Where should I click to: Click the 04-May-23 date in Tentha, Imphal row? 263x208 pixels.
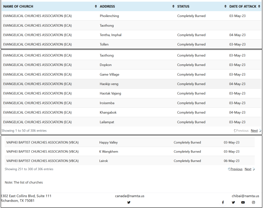(x=237, y=35)
